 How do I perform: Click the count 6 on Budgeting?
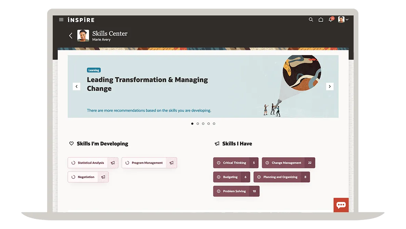[x=246, y=177]
